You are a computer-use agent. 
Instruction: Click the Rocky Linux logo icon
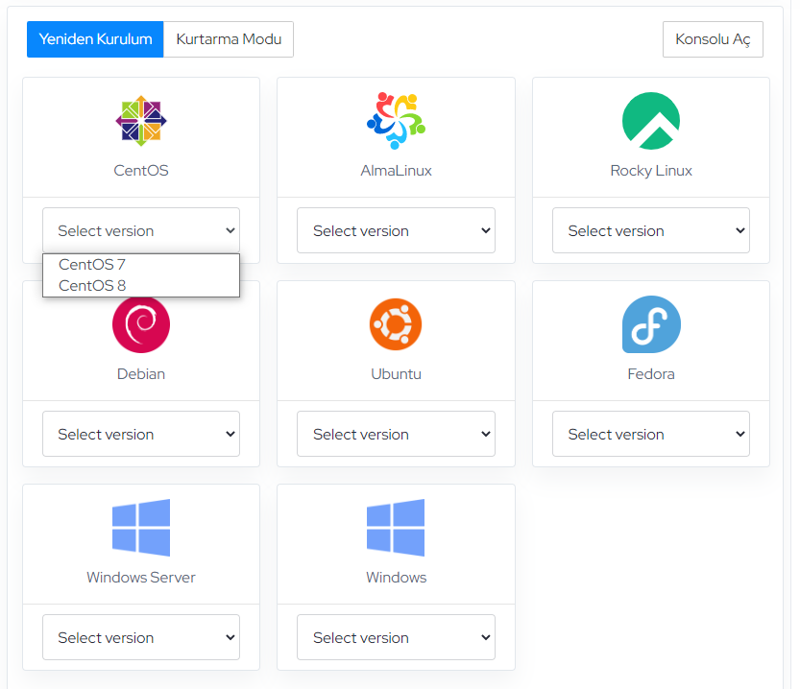[651, 121]
